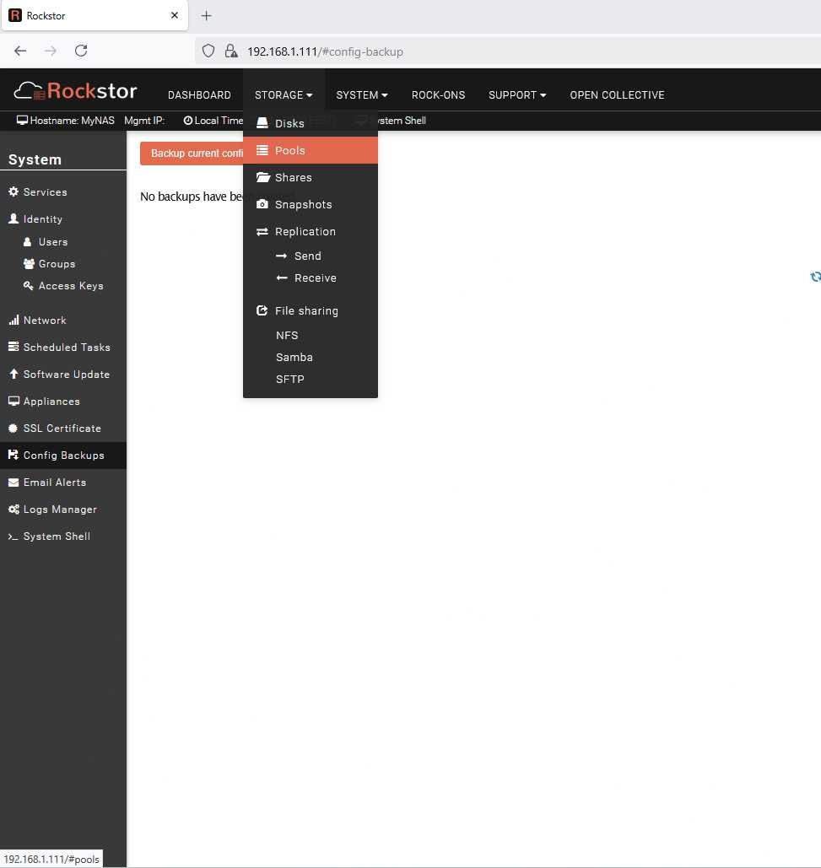This screenshot has height=868, width=821.
Task: Open the OPEN COLLECTIVE nav item
Action: 617,94
